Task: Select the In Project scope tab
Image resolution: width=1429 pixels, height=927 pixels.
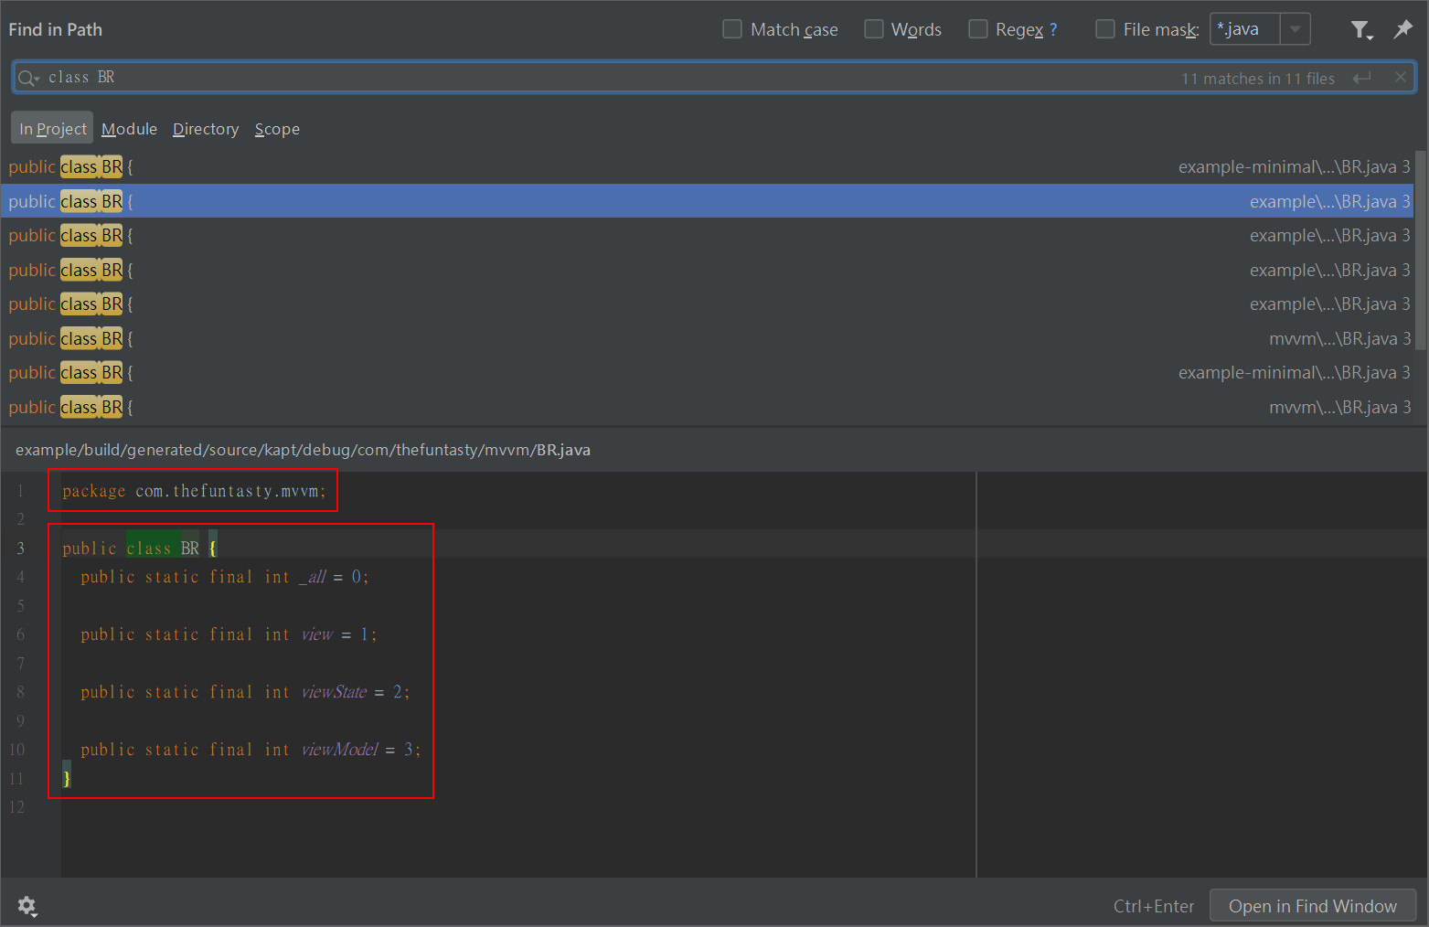Action: coord(51,128)
